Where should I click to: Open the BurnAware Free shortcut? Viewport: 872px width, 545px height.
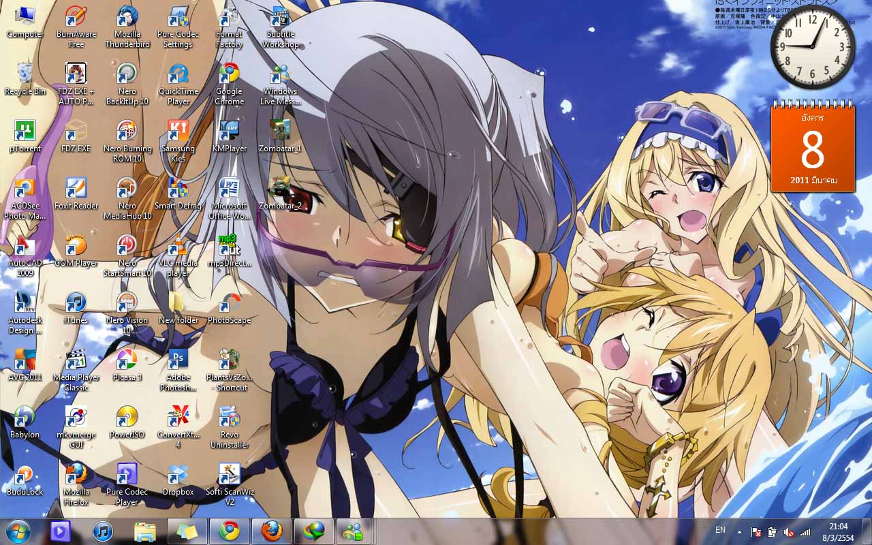point(76,27)
